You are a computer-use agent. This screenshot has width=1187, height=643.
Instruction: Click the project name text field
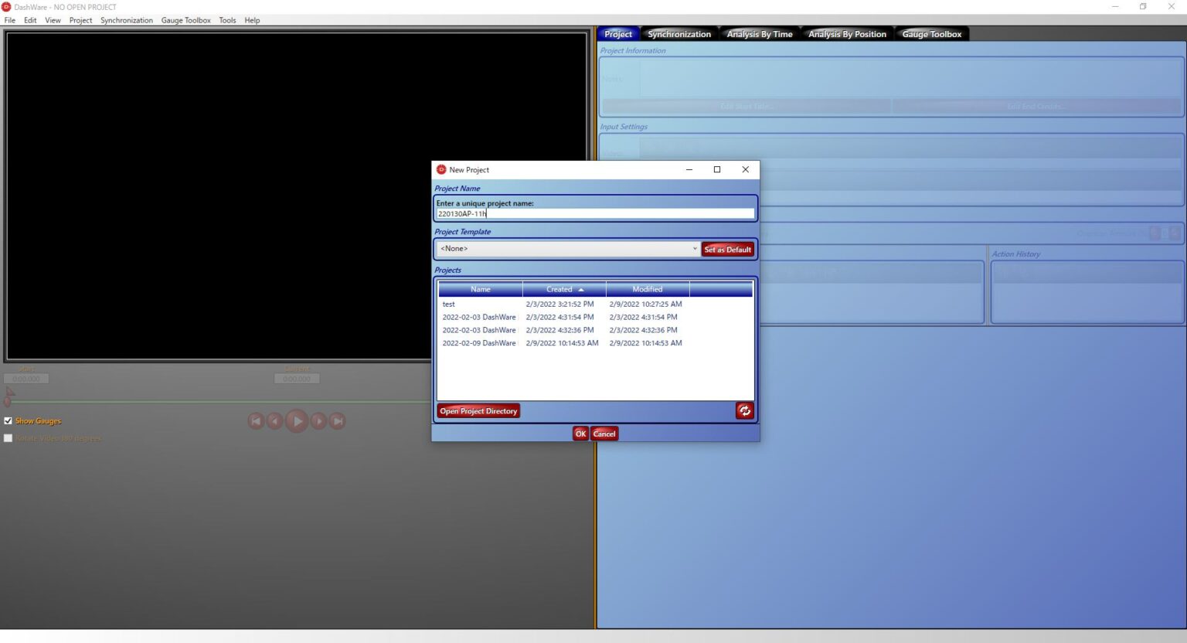595,214
